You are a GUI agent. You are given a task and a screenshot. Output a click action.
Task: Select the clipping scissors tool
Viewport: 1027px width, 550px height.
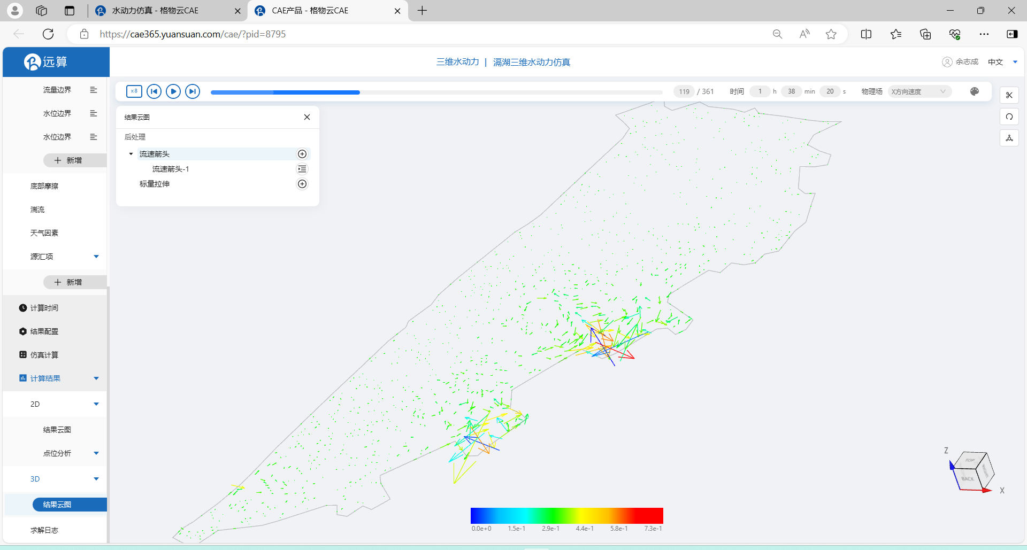pyautogui.click(x=1009, y=95)
